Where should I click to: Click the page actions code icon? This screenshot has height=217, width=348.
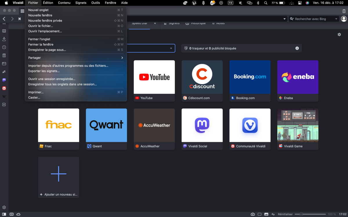click(273, 214)
